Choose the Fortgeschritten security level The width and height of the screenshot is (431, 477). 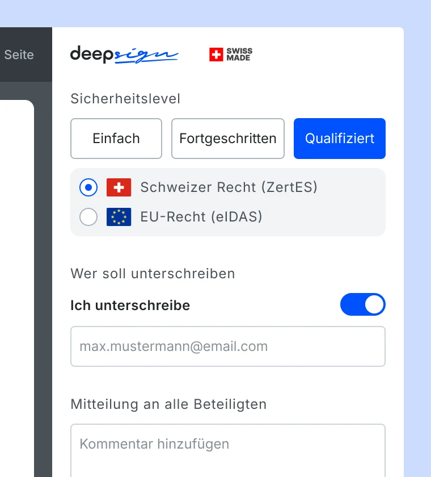tap(228, 139)
